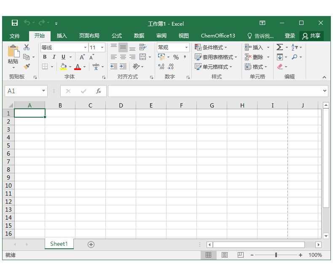Image resolution: width=333 pixels, height=277 pixels.
Task: Click the AutoSum sigma icon
Action: point(279,47)
